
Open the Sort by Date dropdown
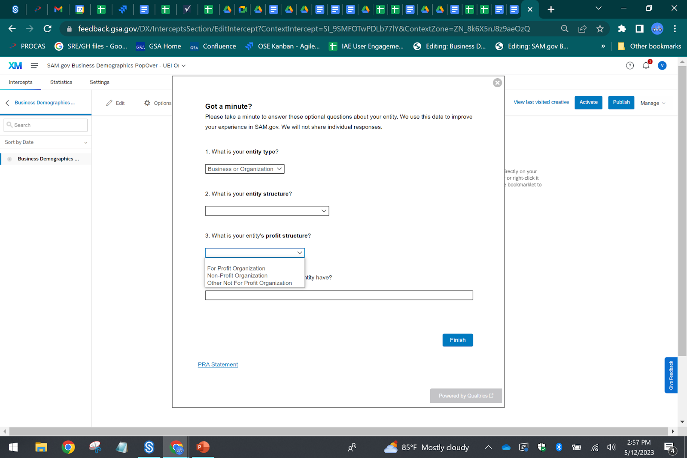pos(46,142)
